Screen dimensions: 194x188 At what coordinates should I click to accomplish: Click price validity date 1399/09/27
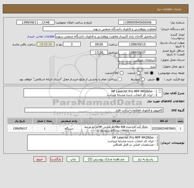coord(137,52)
